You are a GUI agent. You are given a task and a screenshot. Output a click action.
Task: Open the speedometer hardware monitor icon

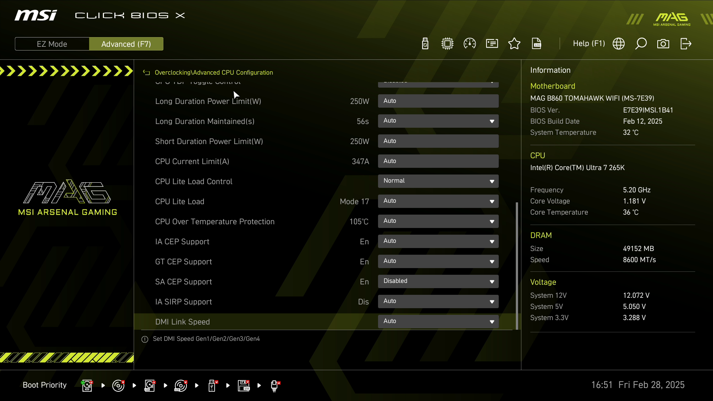coord(470,44)
